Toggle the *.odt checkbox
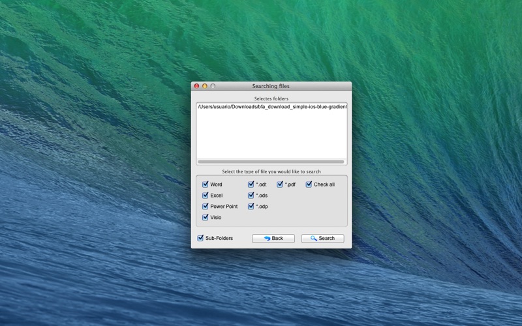This screenshot has width=522, height=326. [x=251, y=185]
